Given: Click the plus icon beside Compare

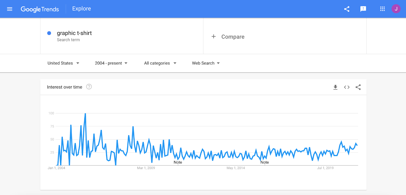Looking at the screenshot, I should 214,36.
